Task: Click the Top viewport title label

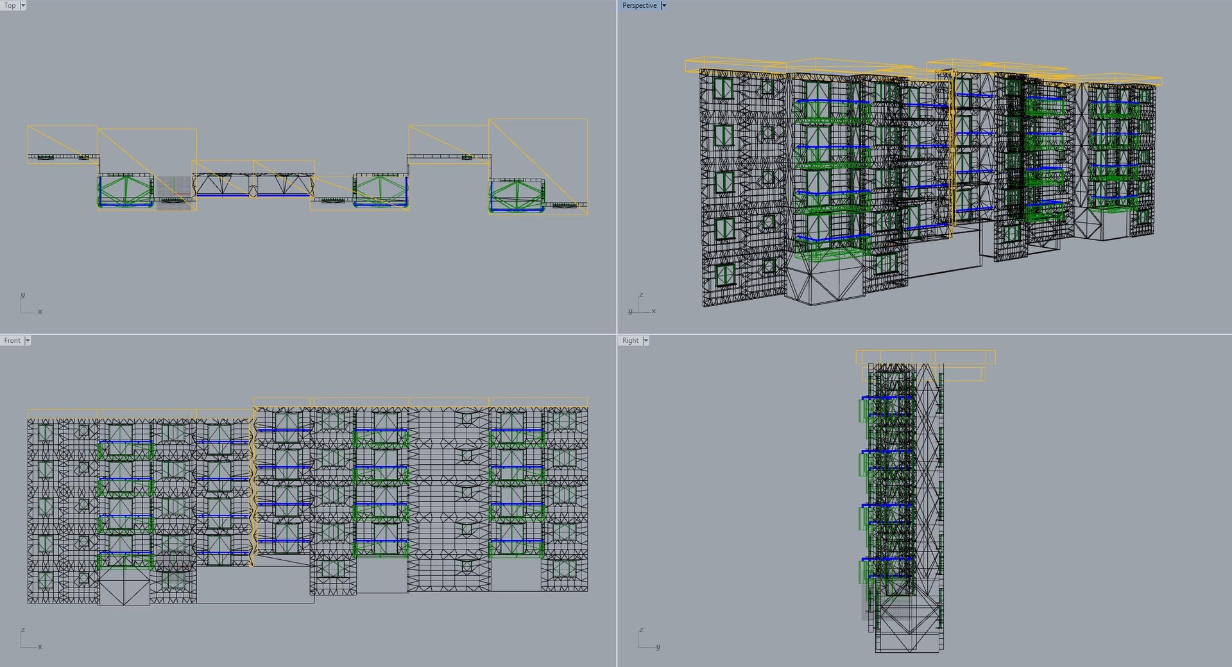Action: pyautogui.click(x=10, y=5)
